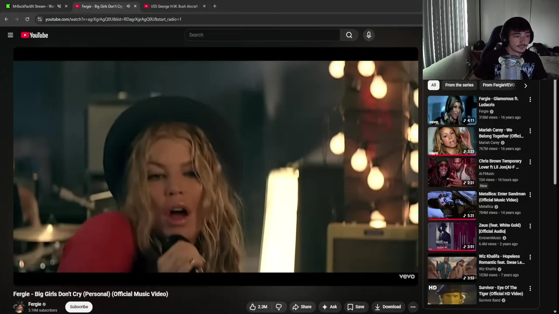Close the USS George H.W. Bush tab

204,6
